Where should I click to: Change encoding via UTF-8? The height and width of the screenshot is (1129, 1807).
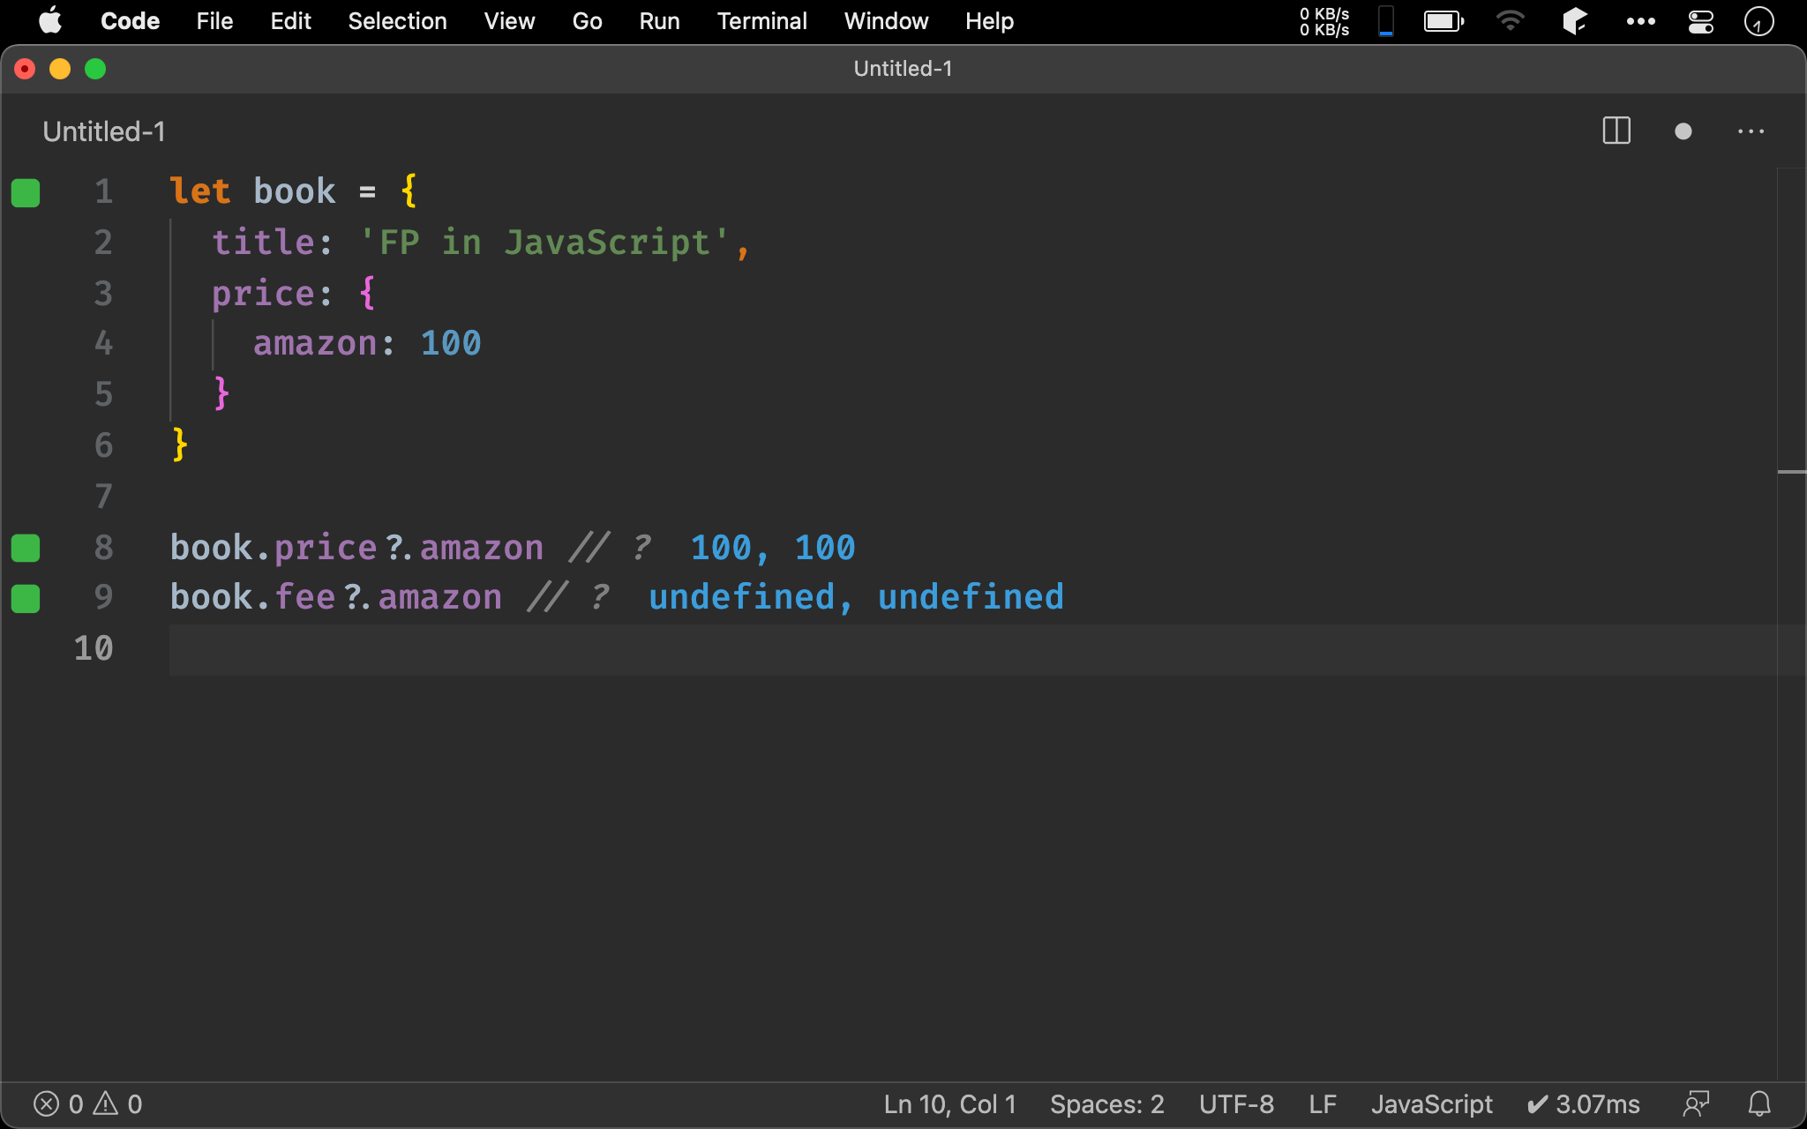[1236, 1103]
